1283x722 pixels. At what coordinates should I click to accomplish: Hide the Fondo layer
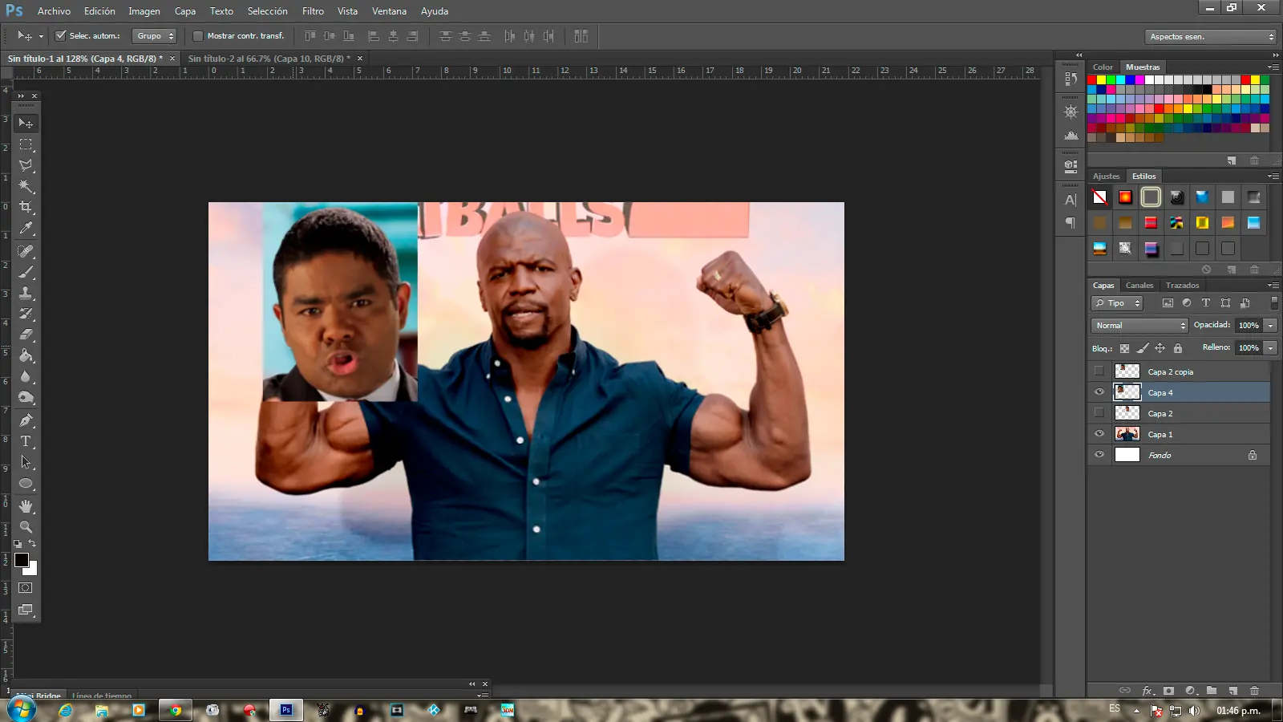(1099, 455)
